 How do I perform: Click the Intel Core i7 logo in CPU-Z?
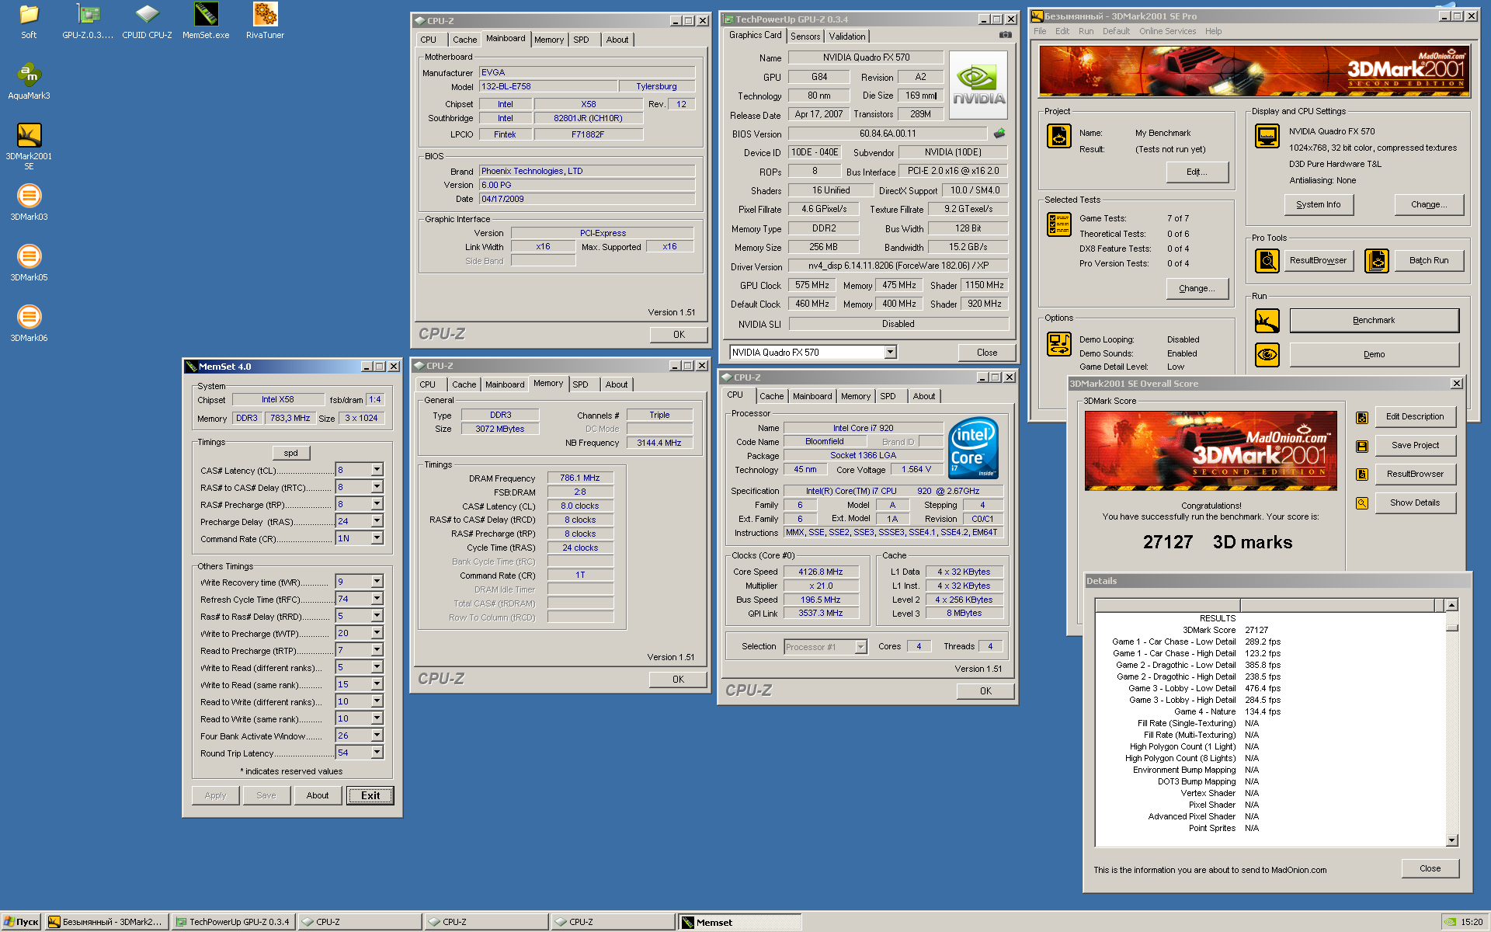(x=973, y=449)
